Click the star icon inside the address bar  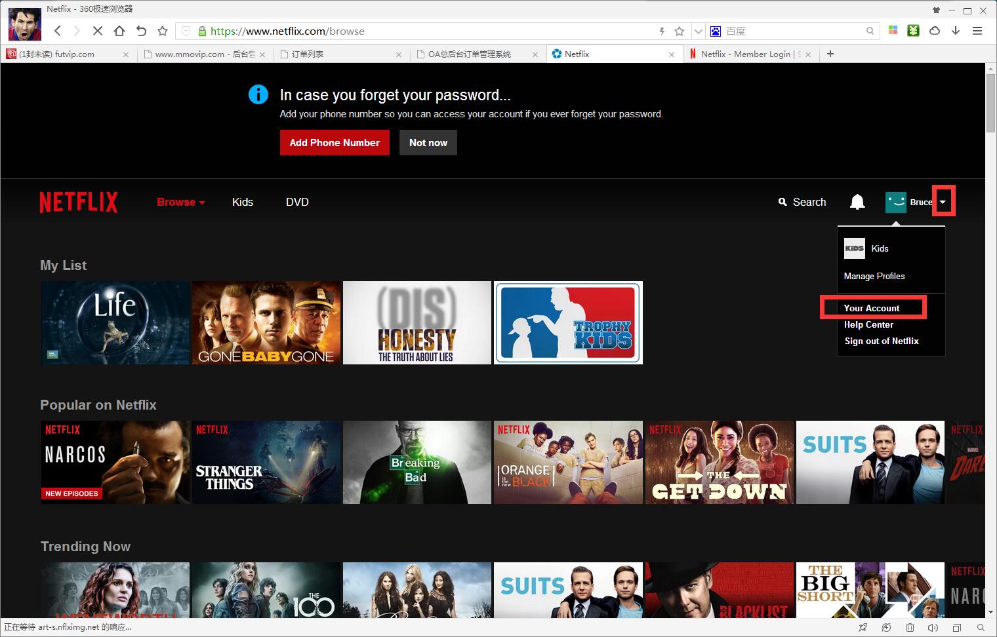pos(680,31)
